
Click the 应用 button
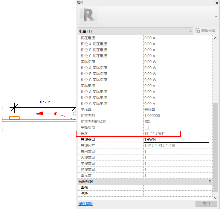[x=206, y=204]
